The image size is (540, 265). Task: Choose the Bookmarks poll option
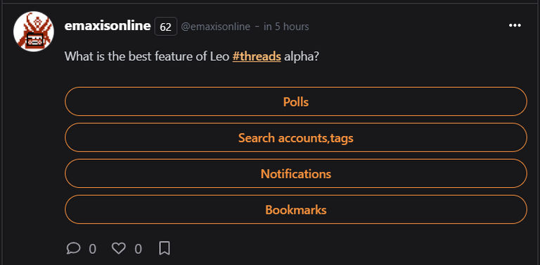pos(296,210)
